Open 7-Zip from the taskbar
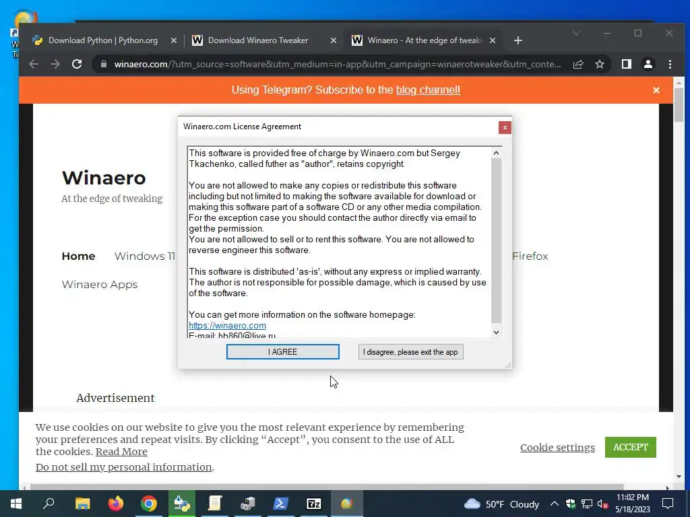Image resolution: width=690 pixels, height=517 pixels. tap(314, 504)
